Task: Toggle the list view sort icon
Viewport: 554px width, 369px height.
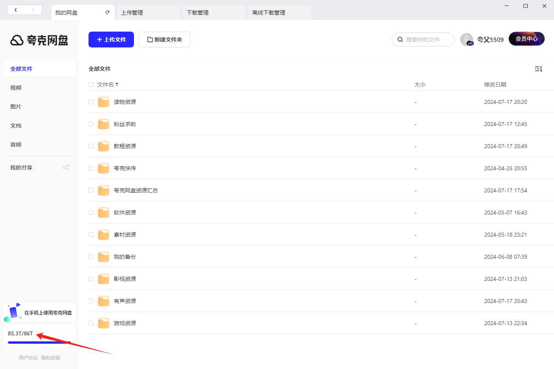Action: click(539, 69)
